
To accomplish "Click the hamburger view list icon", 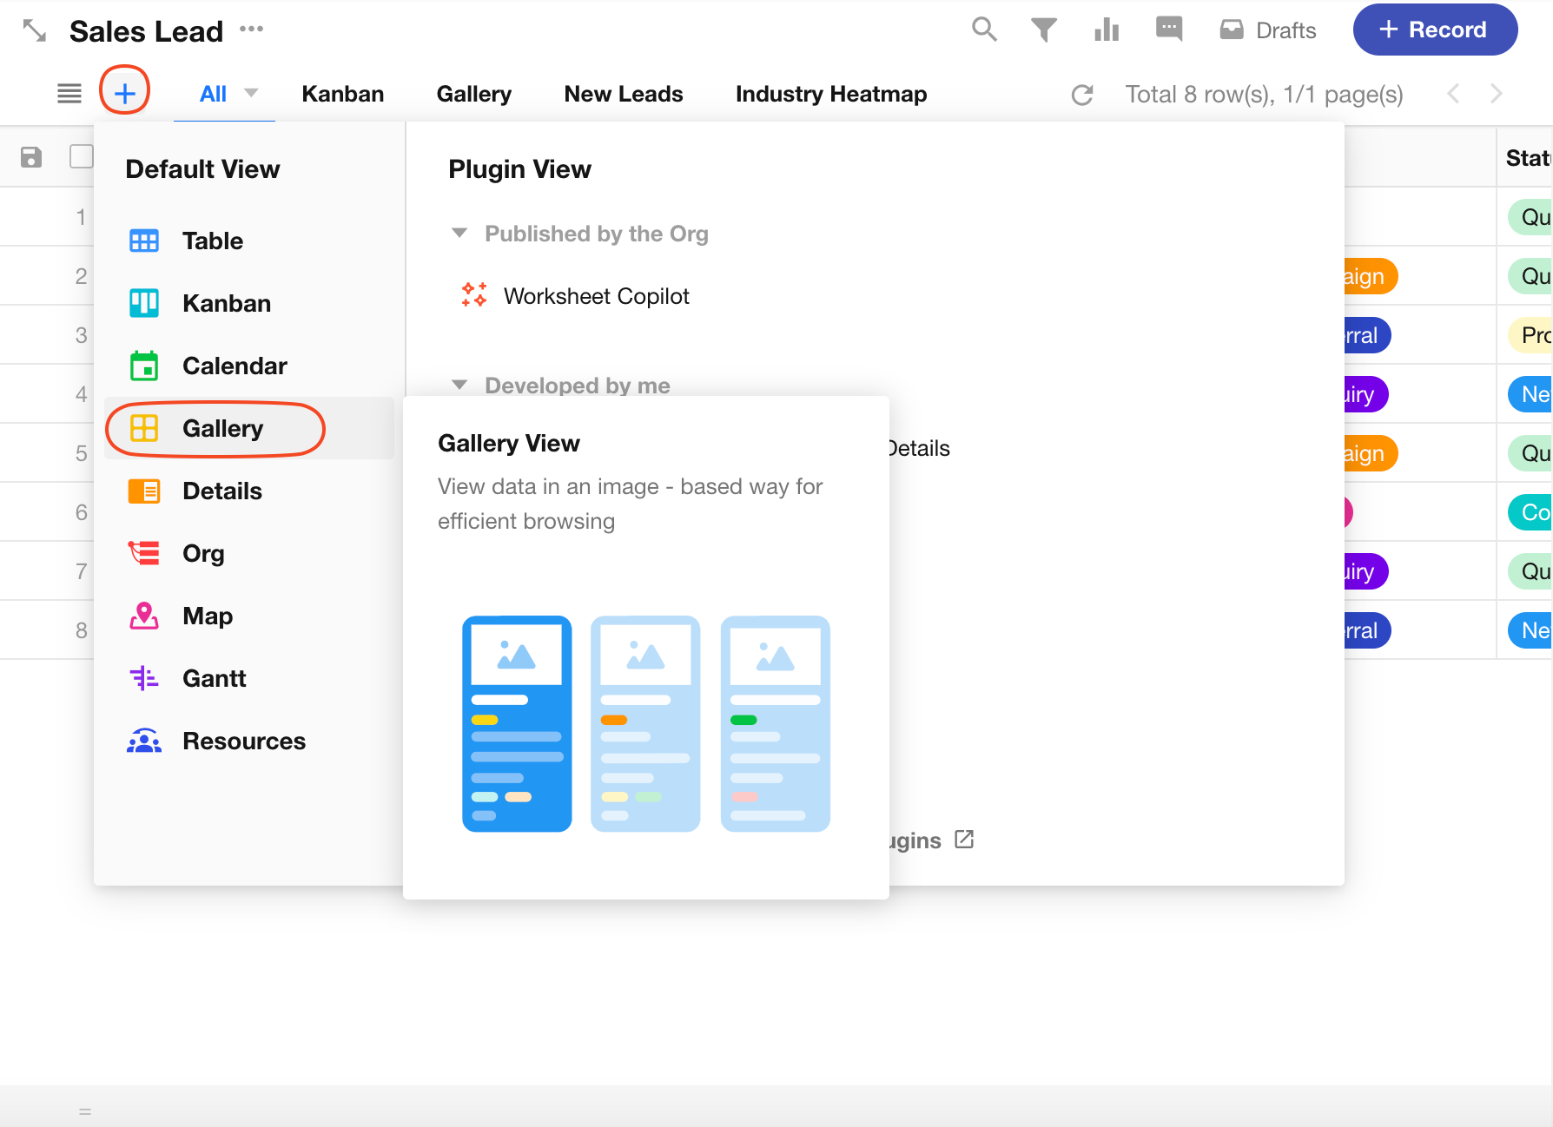I will point(69,94).
